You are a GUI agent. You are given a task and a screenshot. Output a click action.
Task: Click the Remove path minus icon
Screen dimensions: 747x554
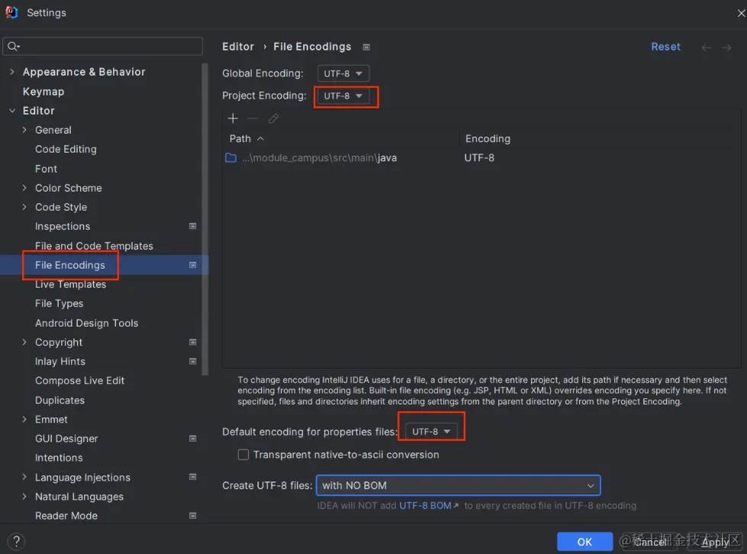(x=253, y=118)
